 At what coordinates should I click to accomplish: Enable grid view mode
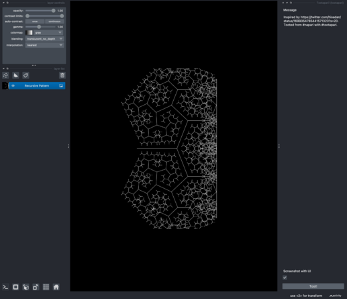coord(46,287)
